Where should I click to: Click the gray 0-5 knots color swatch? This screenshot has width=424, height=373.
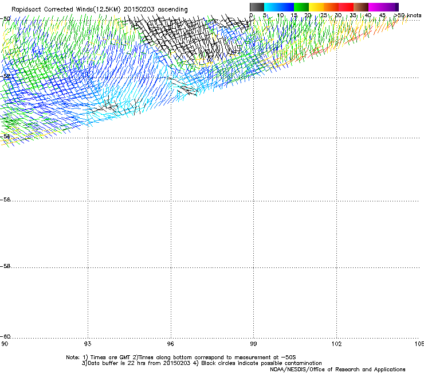coord(257,7)
